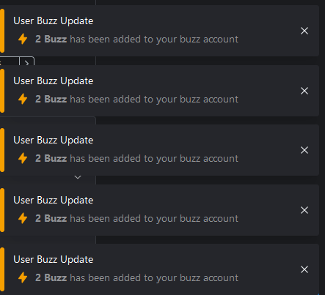Click the last notification's User Buzz Update heading
325x295 pixels.
54,260
